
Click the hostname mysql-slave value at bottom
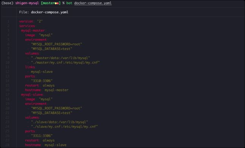coord(55,145)
